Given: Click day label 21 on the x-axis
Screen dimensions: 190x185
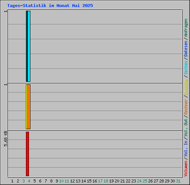Looking at the screenshot, I should pos(122,181).
